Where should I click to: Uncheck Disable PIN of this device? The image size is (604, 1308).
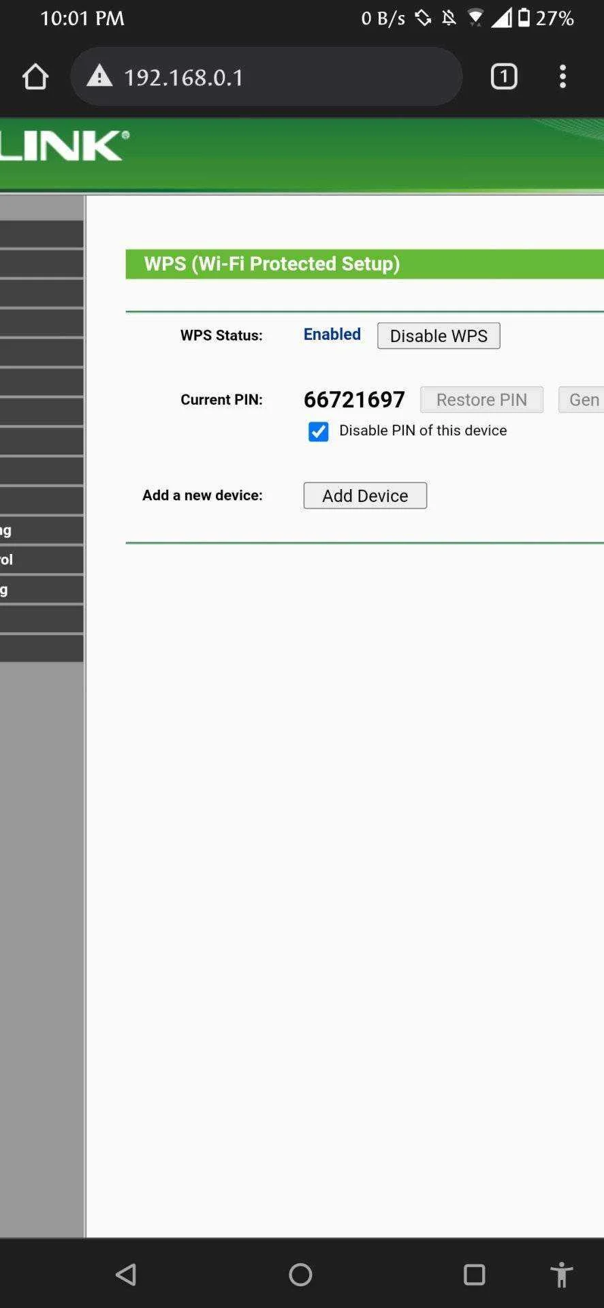coord(318,431)
